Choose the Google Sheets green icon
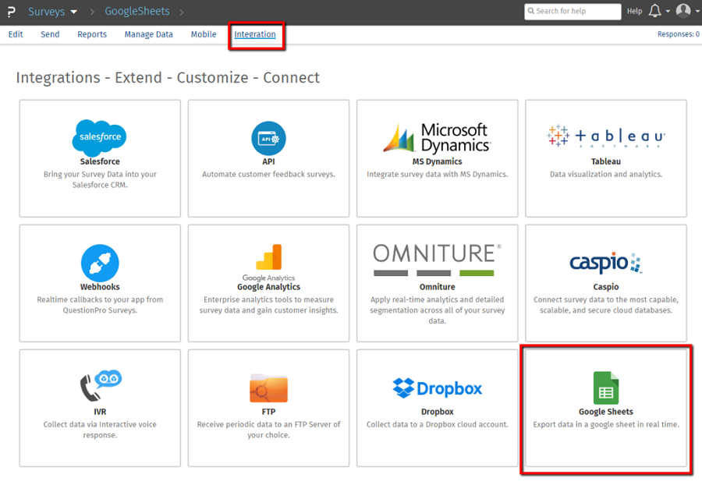Image resolution: width=702 pixels, height=485 pixels. (606, 388)
